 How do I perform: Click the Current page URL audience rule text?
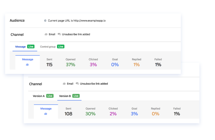point(77,21)
